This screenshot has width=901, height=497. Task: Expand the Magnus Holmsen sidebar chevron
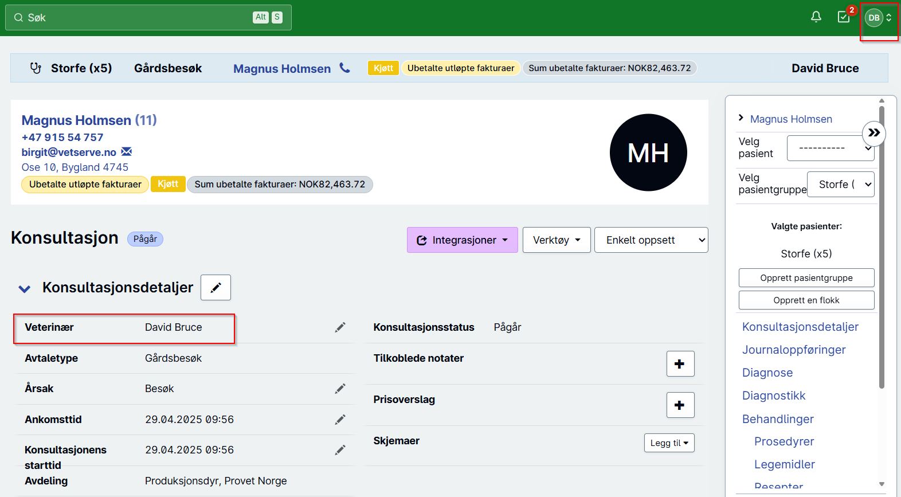click(741, 118)
